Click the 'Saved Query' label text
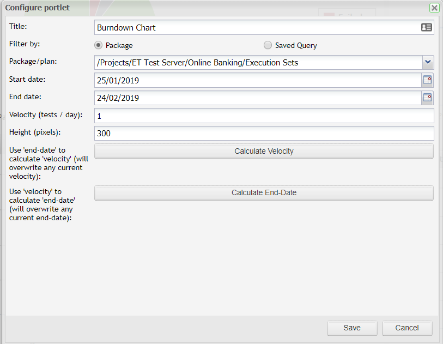 point(296,46)
